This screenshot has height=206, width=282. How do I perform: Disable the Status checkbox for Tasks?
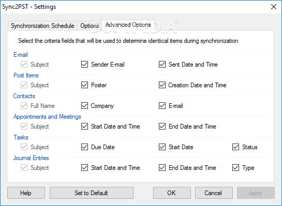235,147
